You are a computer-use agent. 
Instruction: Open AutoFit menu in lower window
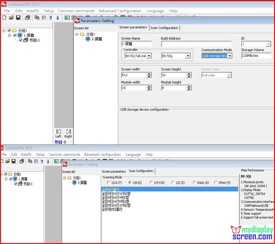pos(26,155)
